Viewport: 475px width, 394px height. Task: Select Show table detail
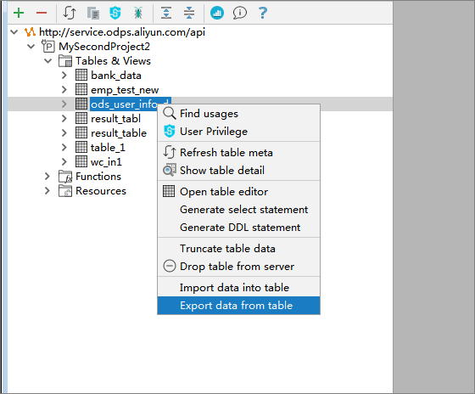click(238, 170)
